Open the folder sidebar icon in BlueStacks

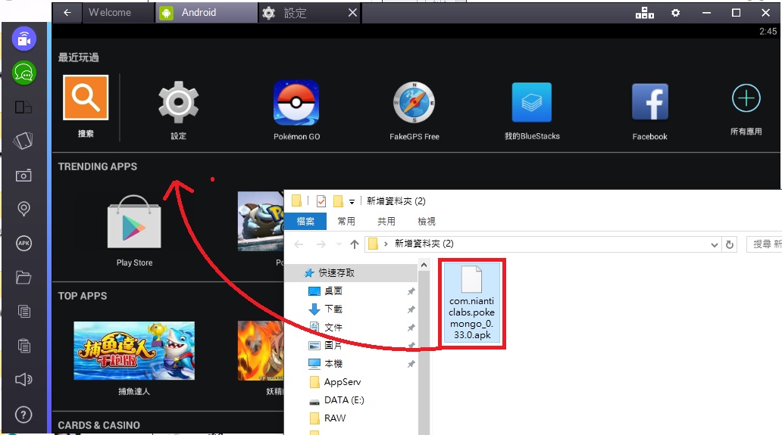pos(23,277)
